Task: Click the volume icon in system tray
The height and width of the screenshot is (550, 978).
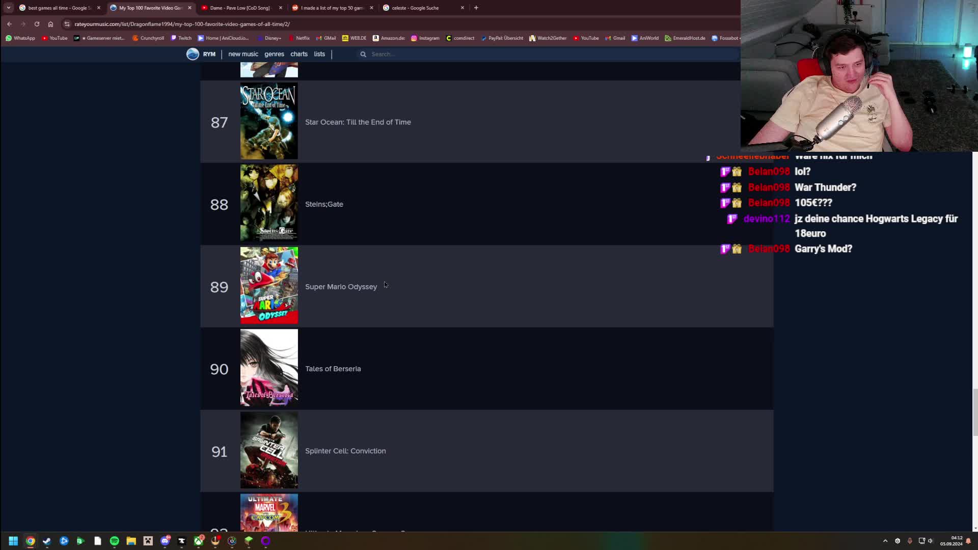Action: [930, 541]
